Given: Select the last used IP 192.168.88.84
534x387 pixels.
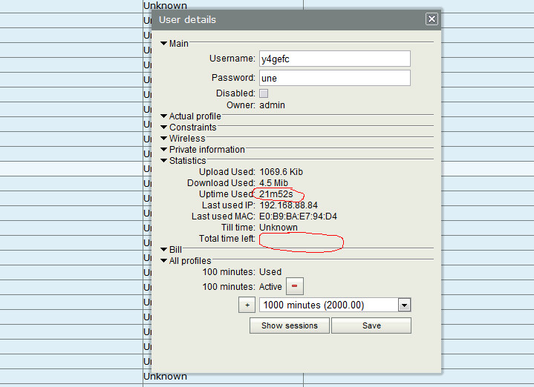Looking at the screenshot, I should (x=288, y=205).
